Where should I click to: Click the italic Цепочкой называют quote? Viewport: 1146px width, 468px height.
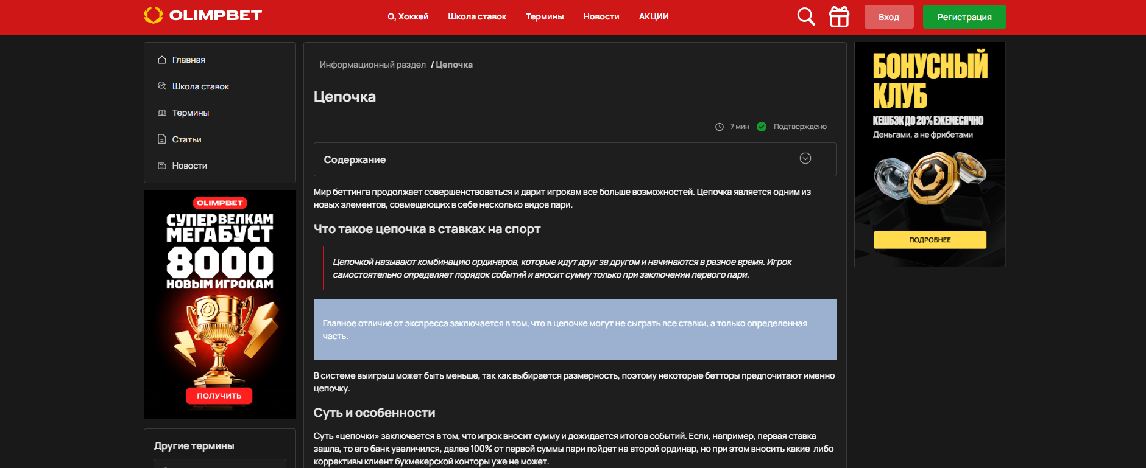click(x=562, y=268)
